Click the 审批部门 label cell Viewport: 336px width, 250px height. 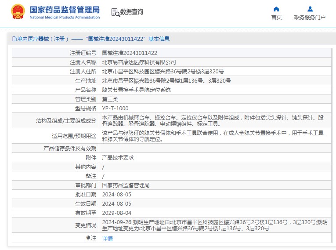(55, 185)
